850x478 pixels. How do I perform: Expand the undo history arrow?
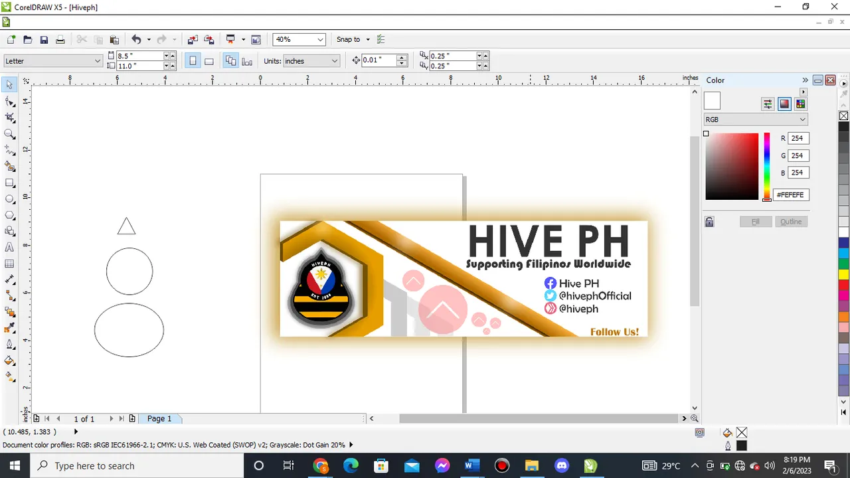tap(149, 40)
